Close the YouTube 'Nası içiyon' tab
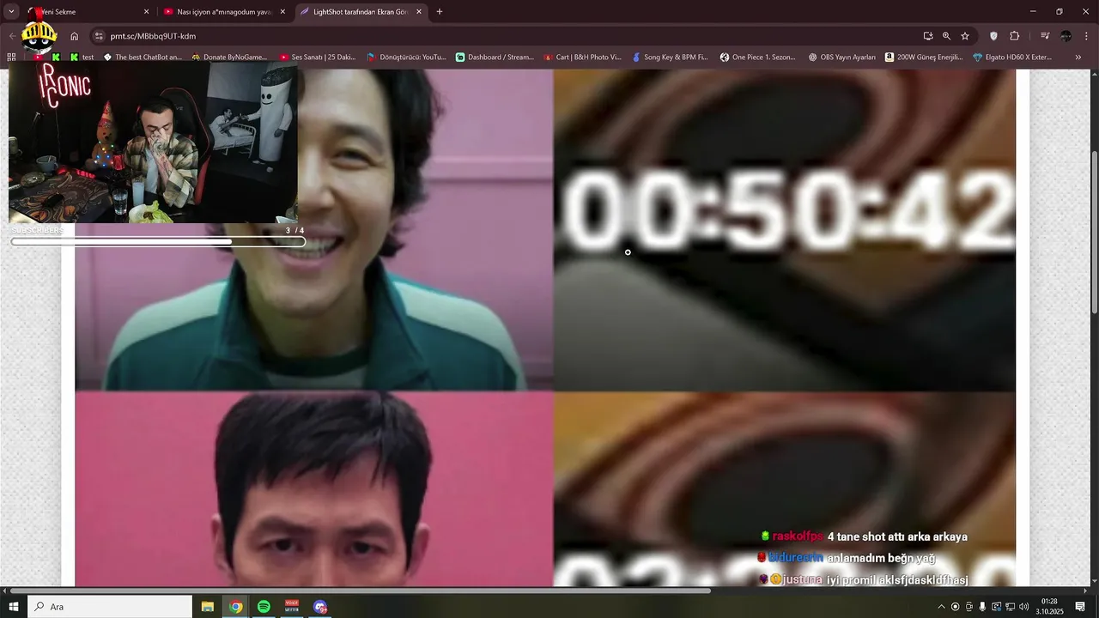1099x618 pixels. pos(282,12)
